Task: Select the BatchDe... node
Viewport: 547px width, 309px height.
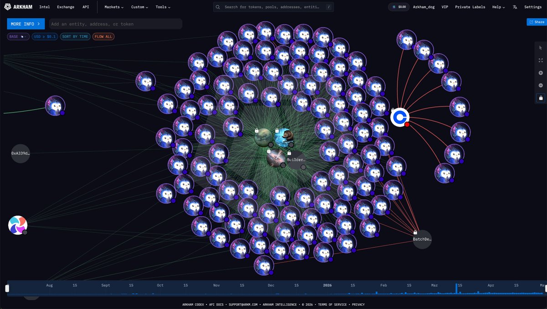Action: (x=422, y=239)
